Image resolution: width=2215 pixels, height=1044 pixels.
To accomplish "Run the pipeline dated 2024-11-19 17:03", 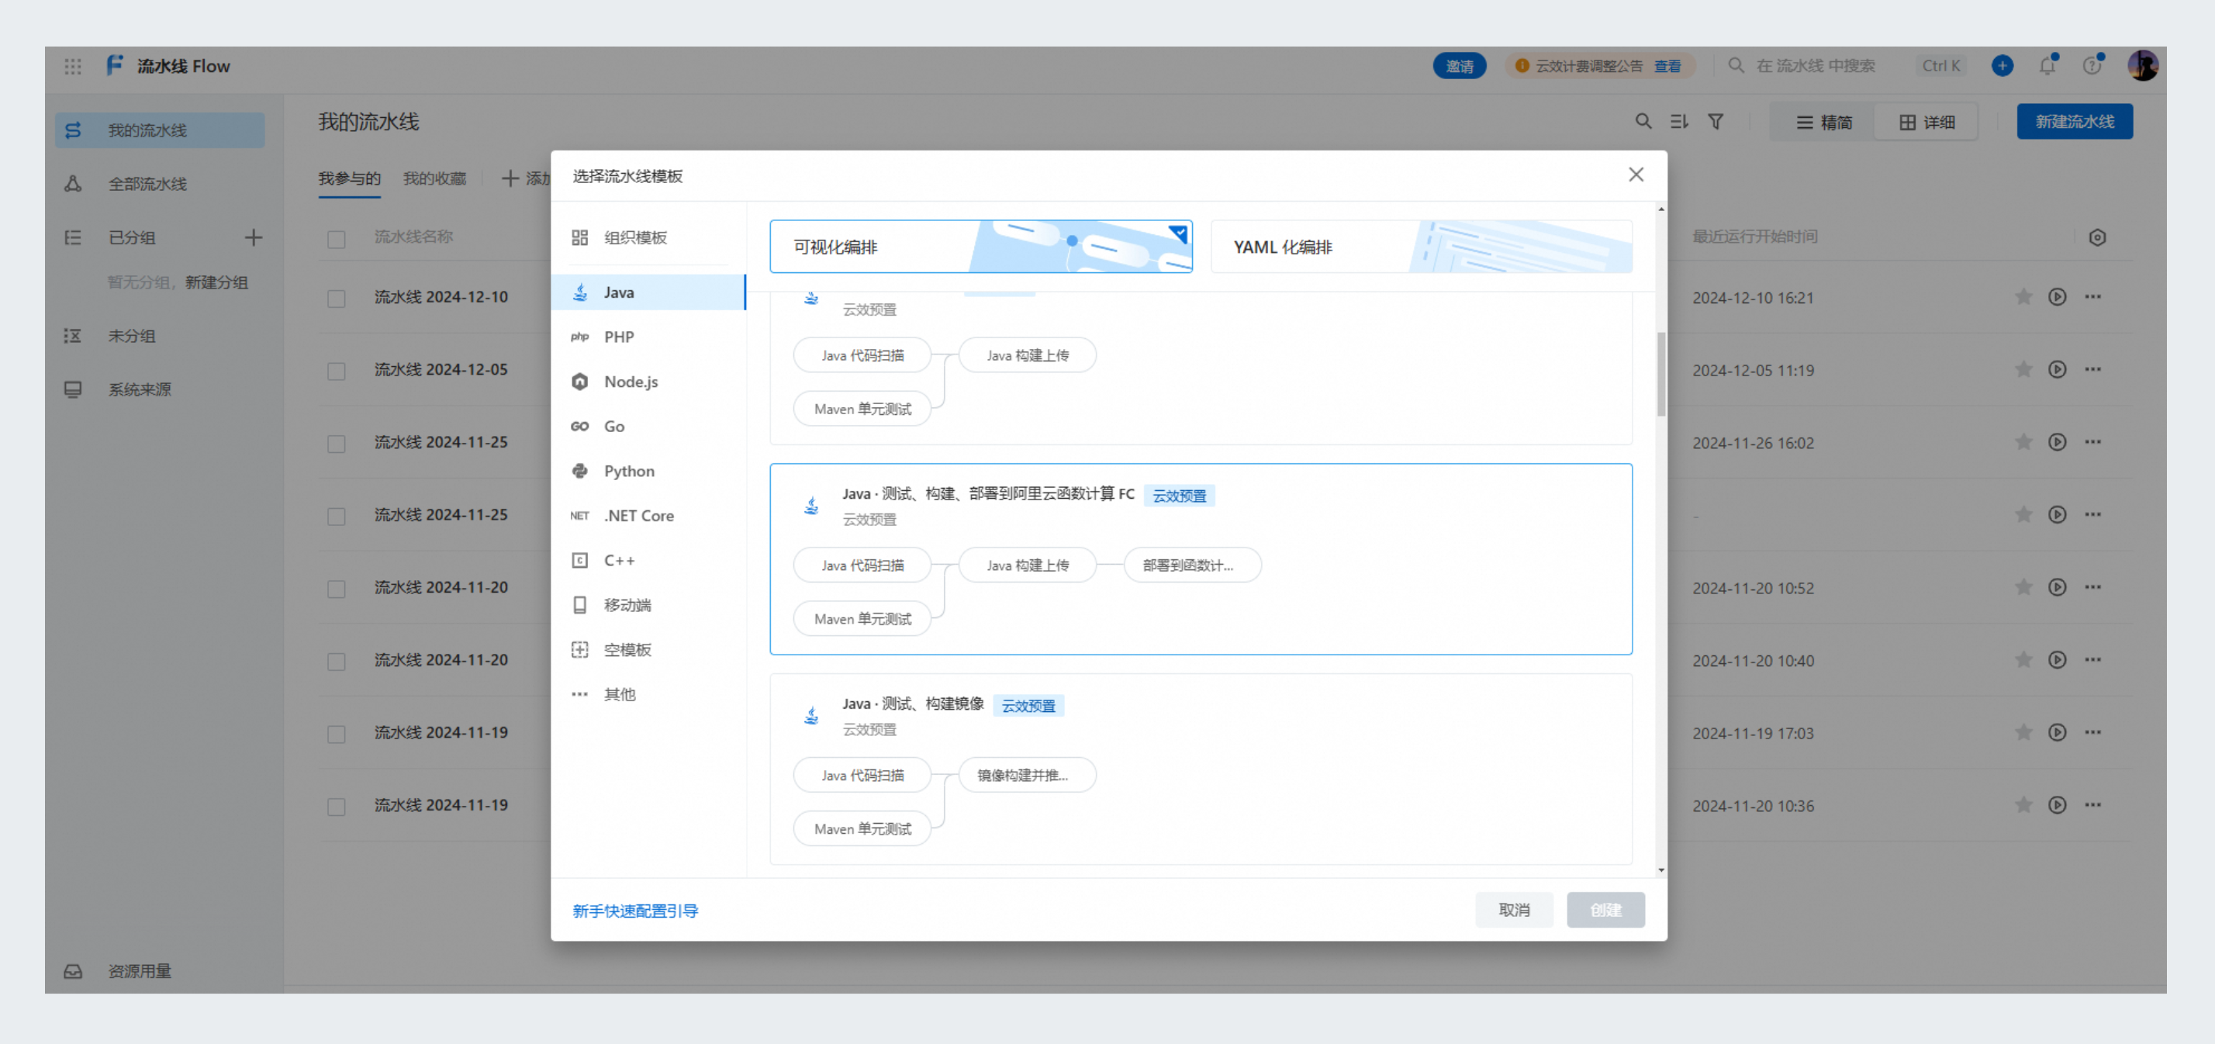I will [2057, 733].
